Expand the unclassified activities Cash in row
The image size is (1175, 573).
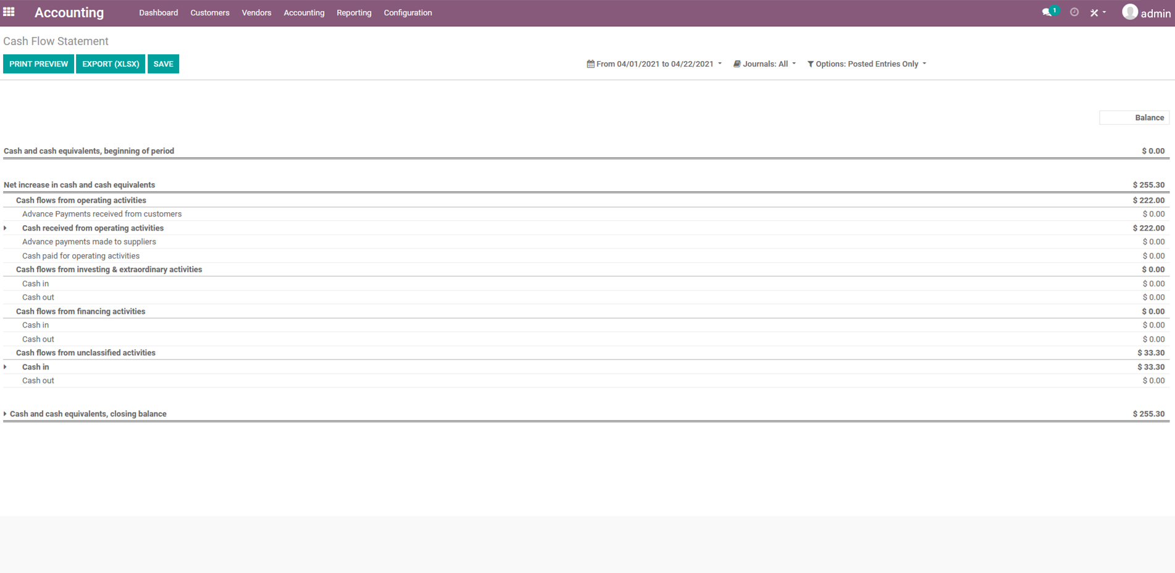[6, 367]
